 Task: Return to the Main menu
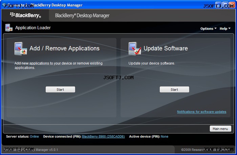click(220, 129)
